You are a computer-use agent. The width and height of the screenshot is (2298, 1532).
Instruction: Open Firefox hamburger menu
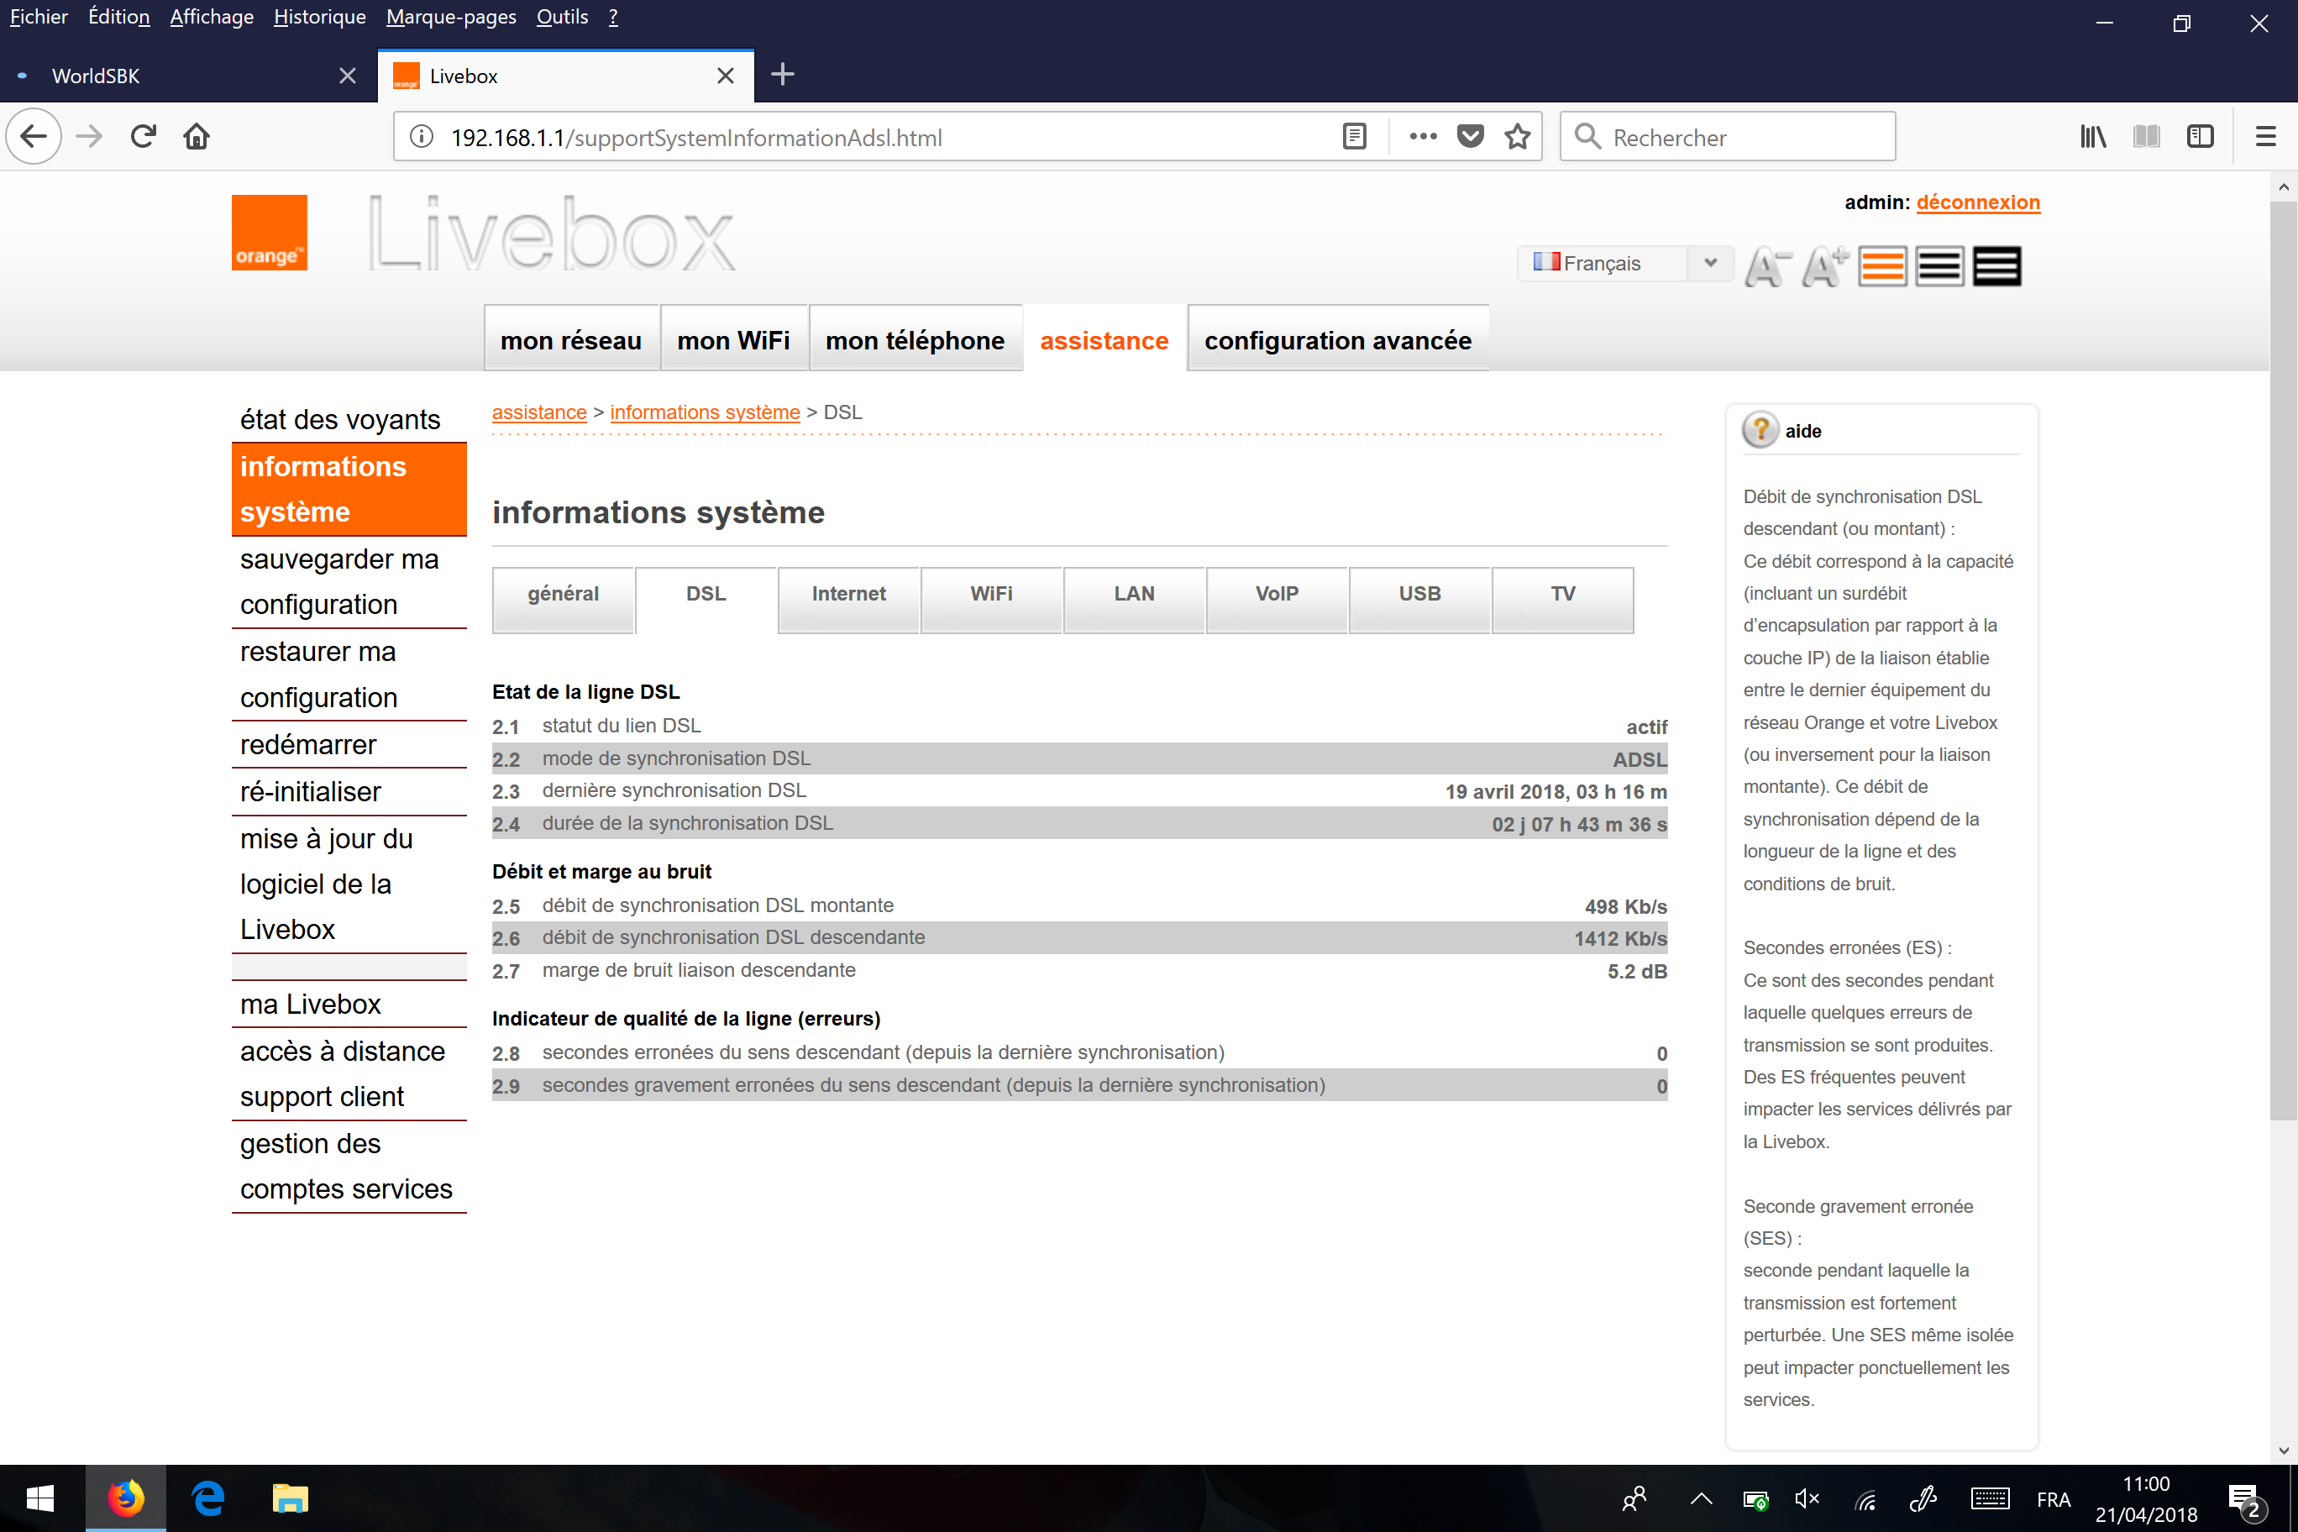pos(2266,137)
